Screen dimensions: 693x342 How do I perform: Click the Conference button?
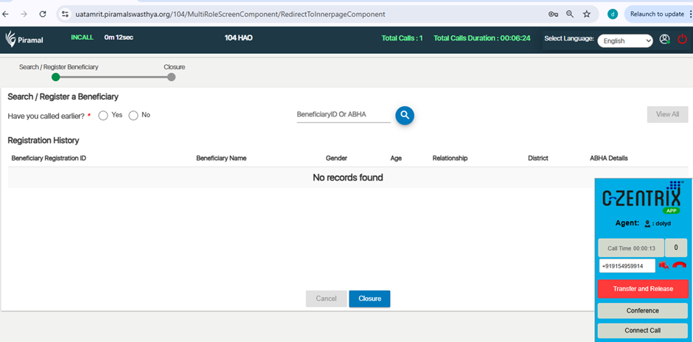[642, 311]
